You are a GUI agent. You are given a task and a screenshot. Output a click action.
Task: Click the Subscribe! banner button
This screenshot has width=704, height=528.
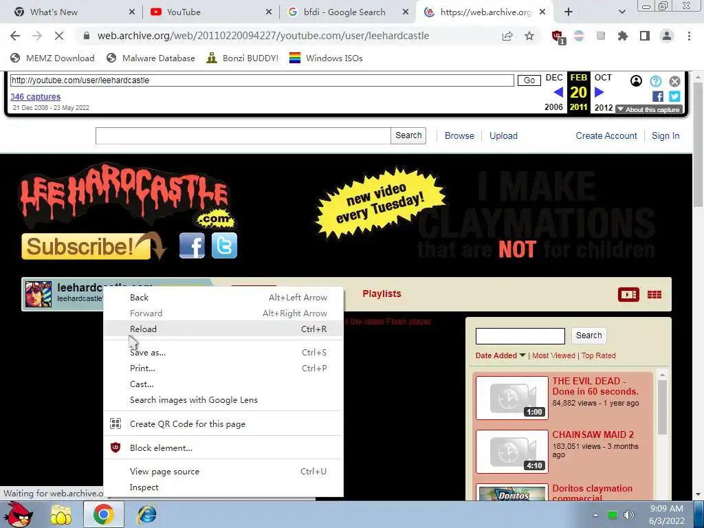(86, 247)
